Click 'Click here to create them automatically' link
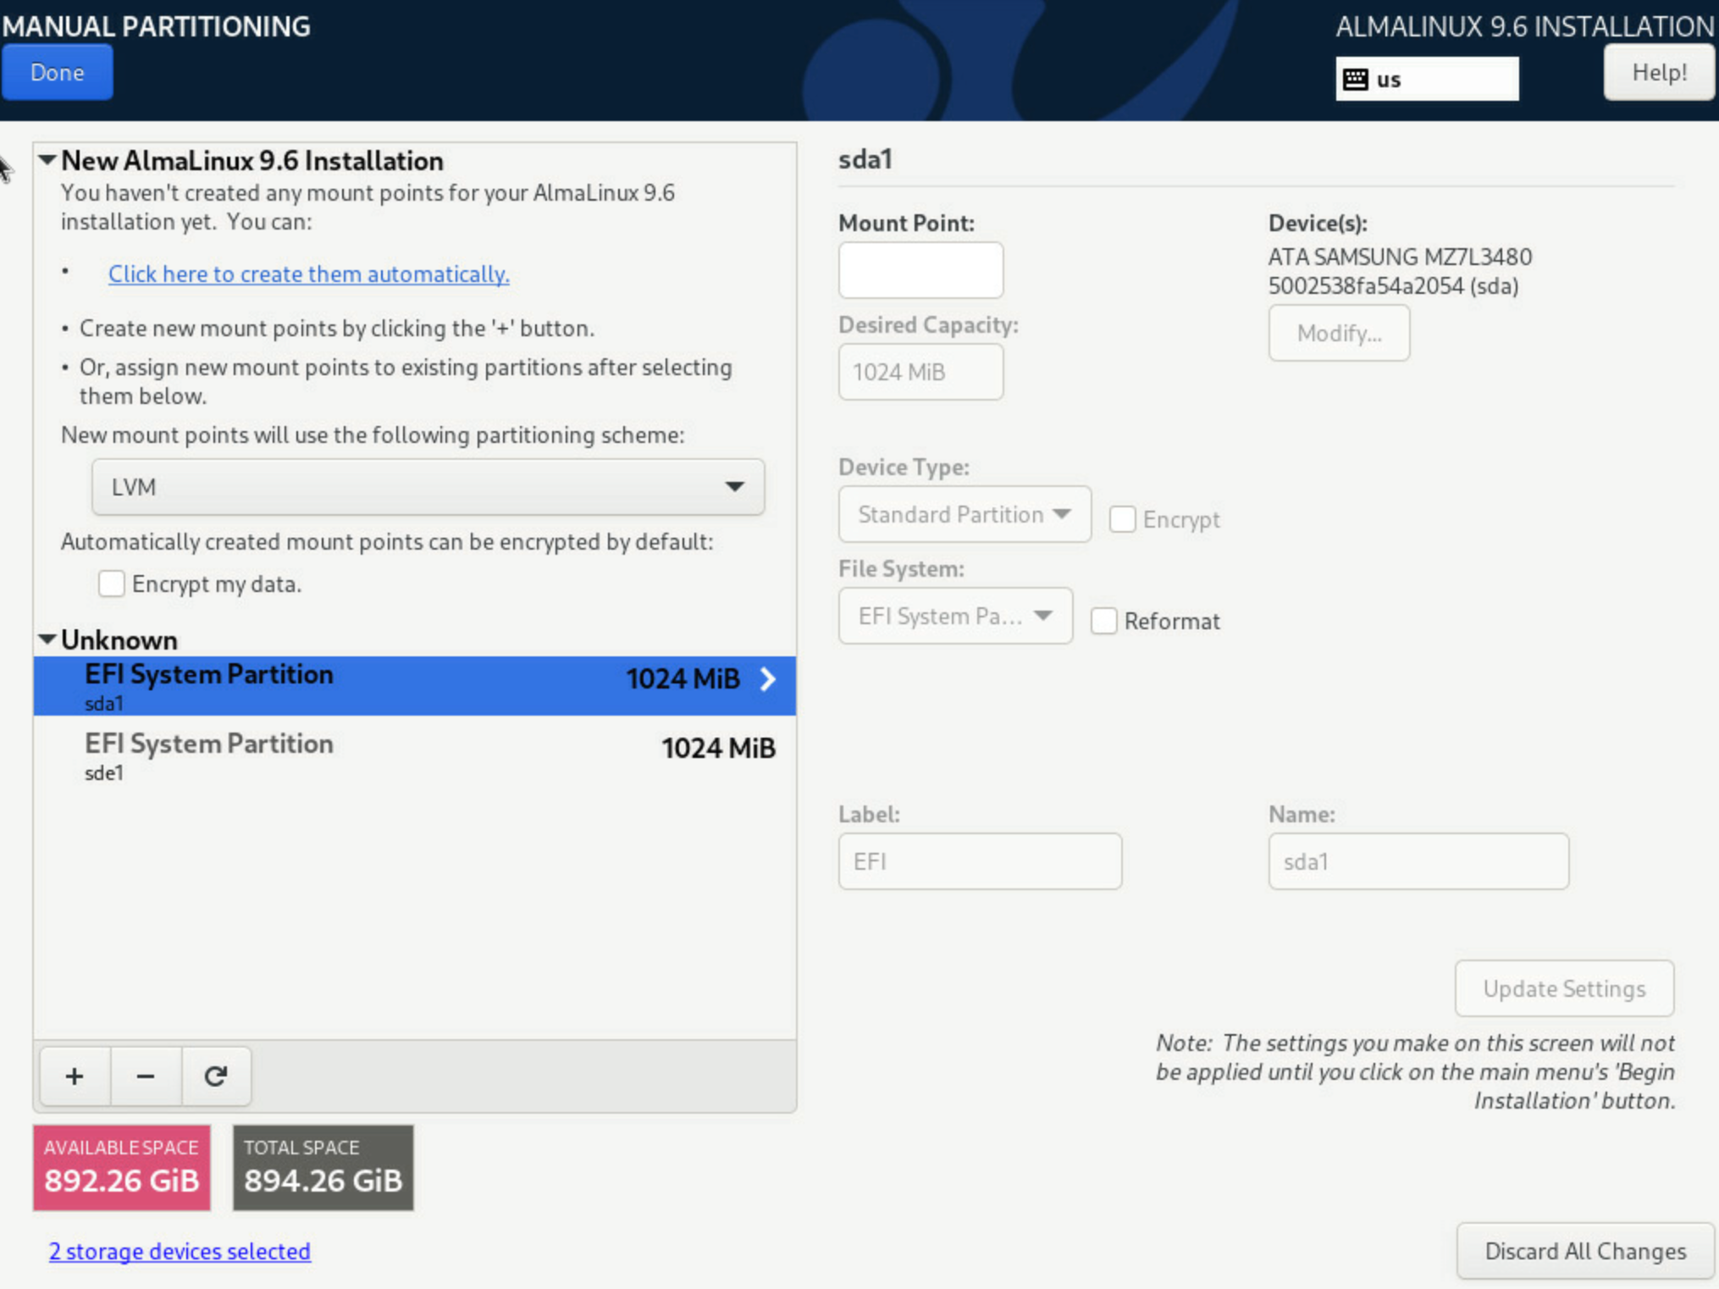Viewport: 1719px width, 1289px height. tap(308, 274)
